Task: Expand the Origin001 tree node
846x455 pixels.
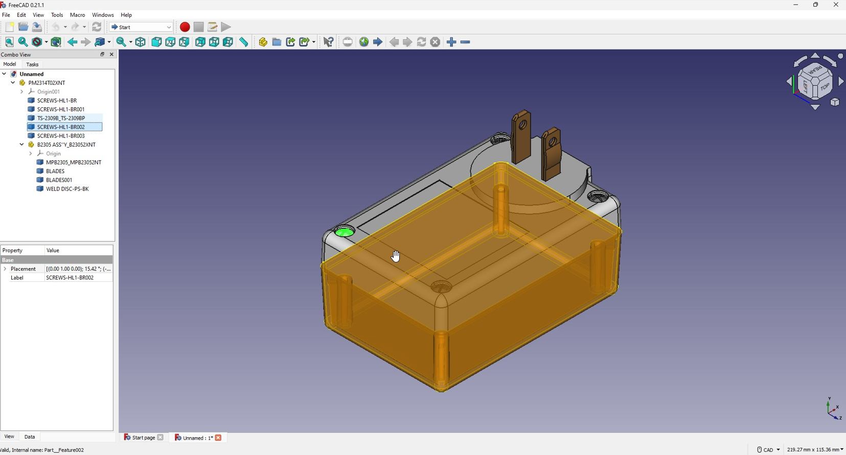Action: pyautogui.click(x=21, y=92)
